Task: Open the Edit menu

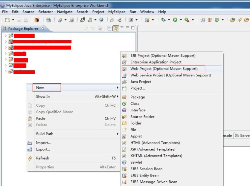Action: click(15, 12)
